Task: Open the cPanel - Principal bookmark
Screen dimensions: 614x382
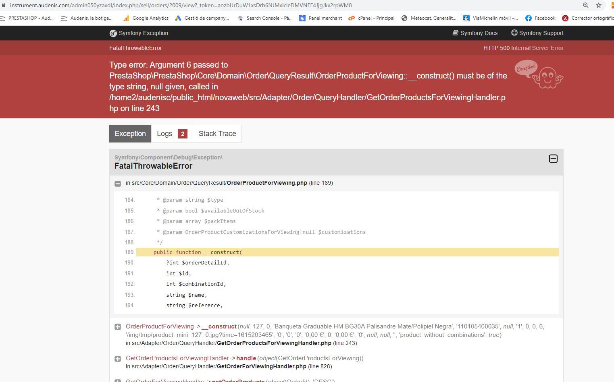Action: (371, 18)
